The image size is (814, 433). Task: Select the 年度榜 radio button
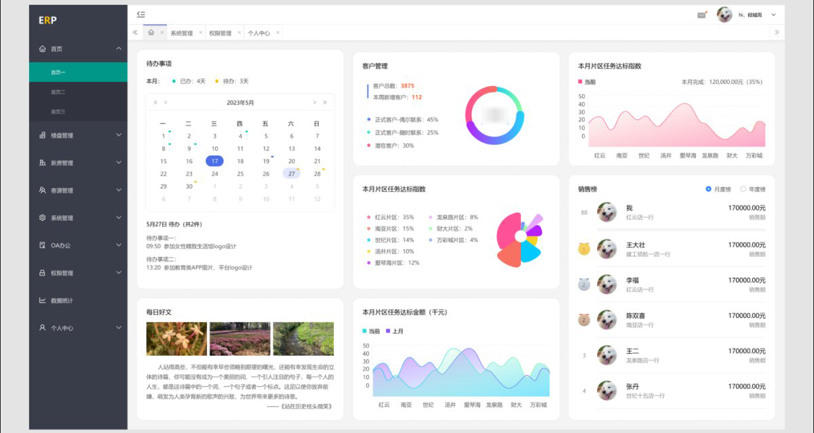point(743,189)
